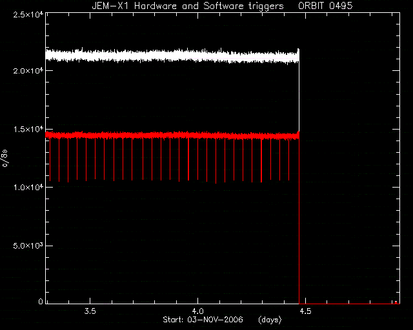Screen dimensions: 413x330
Task: Click the vertical red drop line near 4.5 days
Action: click(x=299, y=221)
